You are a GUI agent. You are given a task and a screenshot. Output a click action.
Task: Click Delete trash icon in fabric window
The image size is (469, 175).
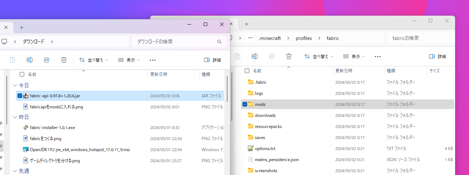click(x=289, y=56)
